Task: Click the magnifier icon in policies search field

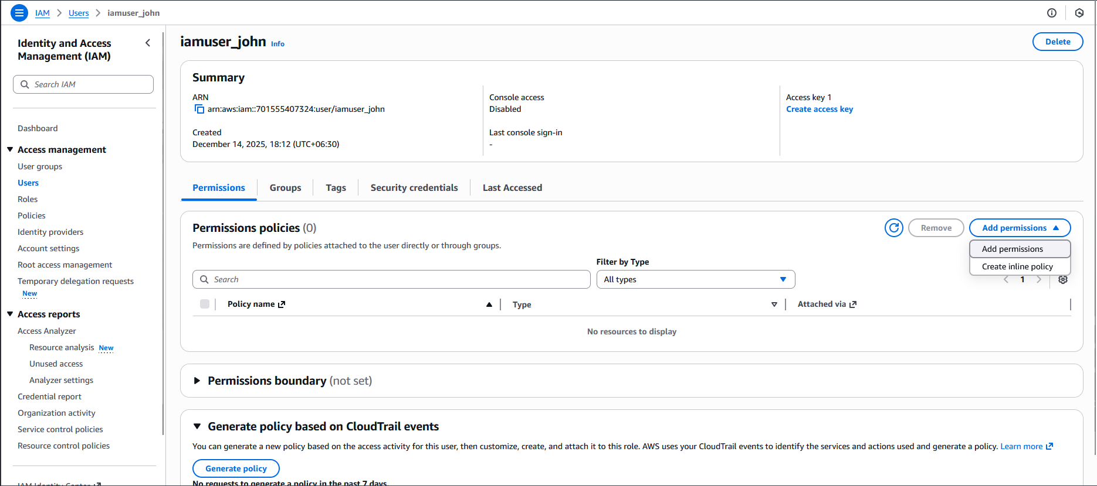Action: point(204,279)
